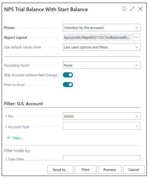Expand the Rounding Factor dropdown

click(x=102, y=65)
